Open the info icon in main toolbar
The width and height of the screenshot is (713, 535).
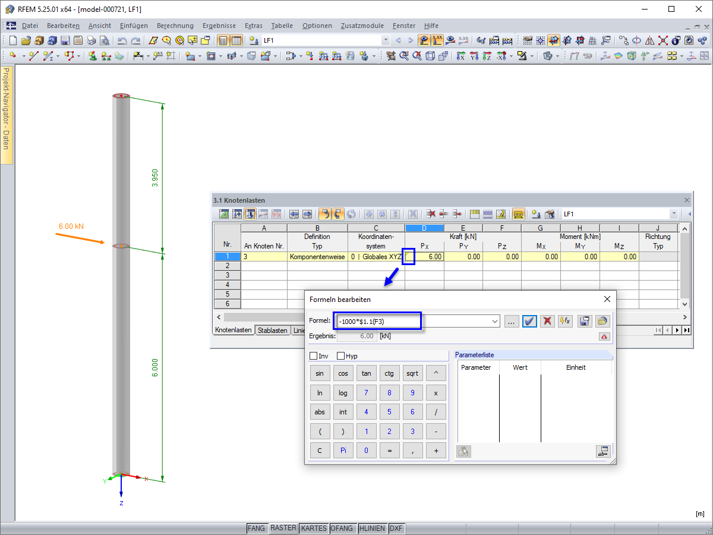(x=676, y=40)
